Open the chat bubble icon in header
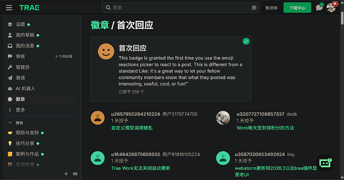The height and width of the screenshot is (180, 344). click(x=320, y=7)
